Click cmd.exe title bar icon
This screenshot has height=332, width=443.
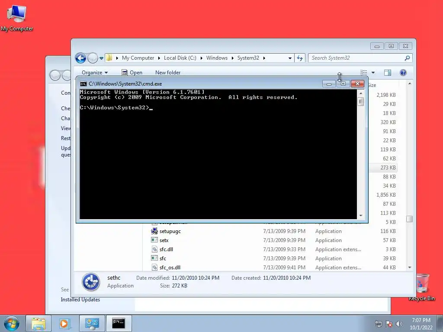point(83,84)
